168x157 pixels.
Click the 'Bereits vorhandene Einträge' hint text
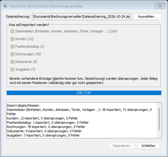tap(83, 81)
